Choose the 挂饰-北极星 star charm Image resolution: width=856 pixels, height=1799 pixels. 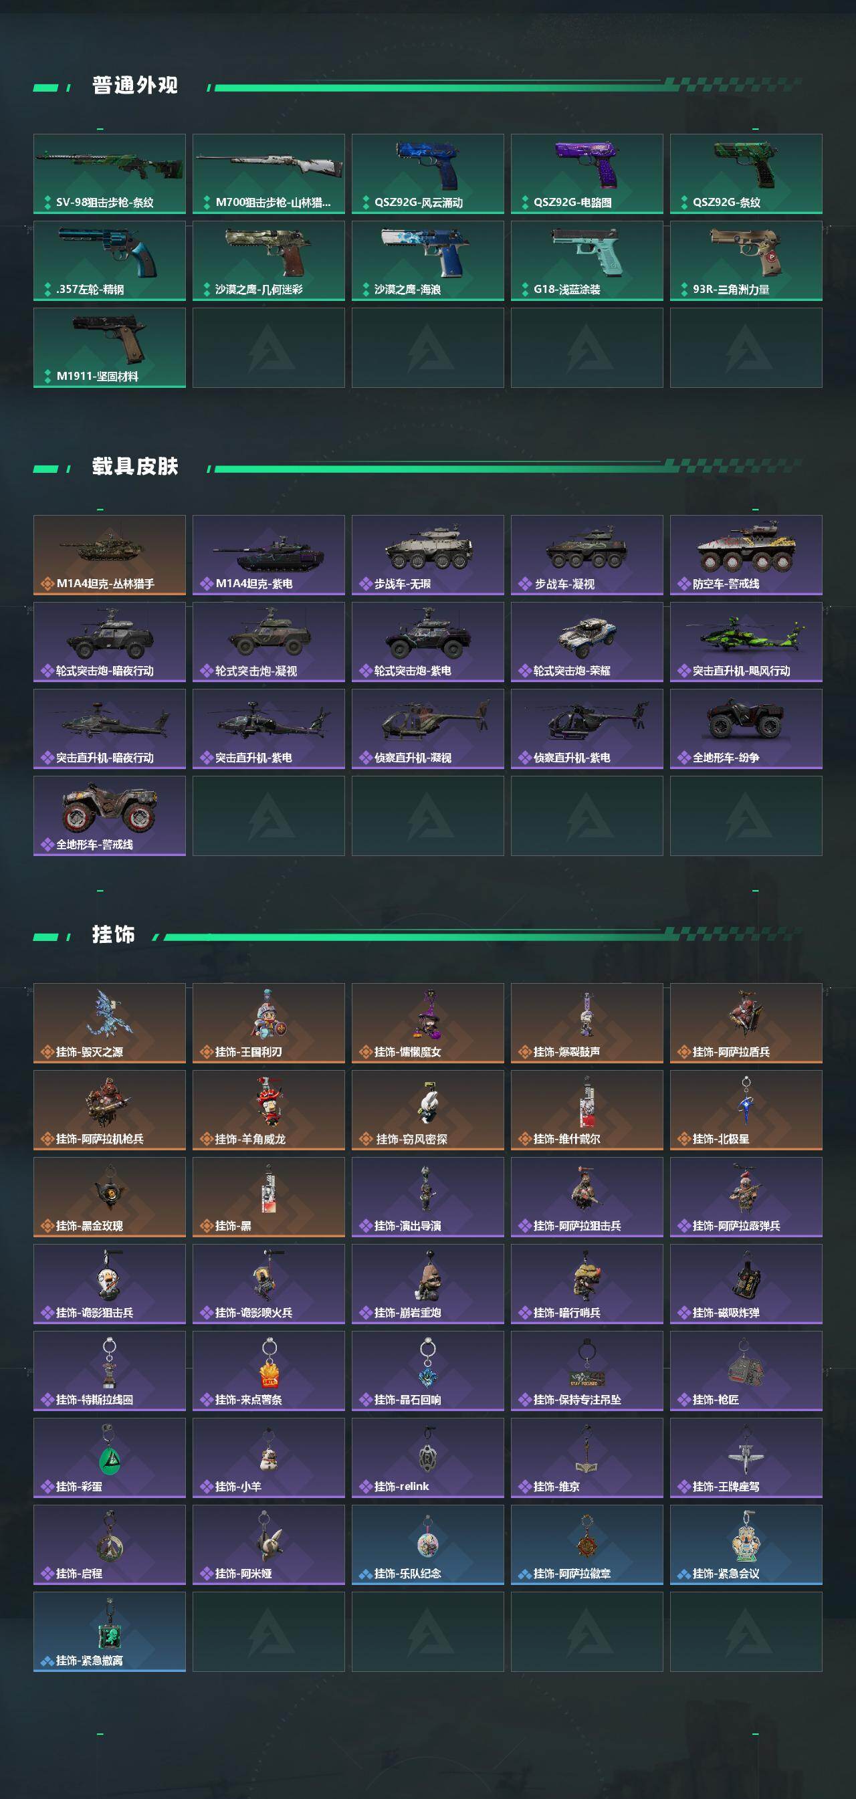point(746,1110)
